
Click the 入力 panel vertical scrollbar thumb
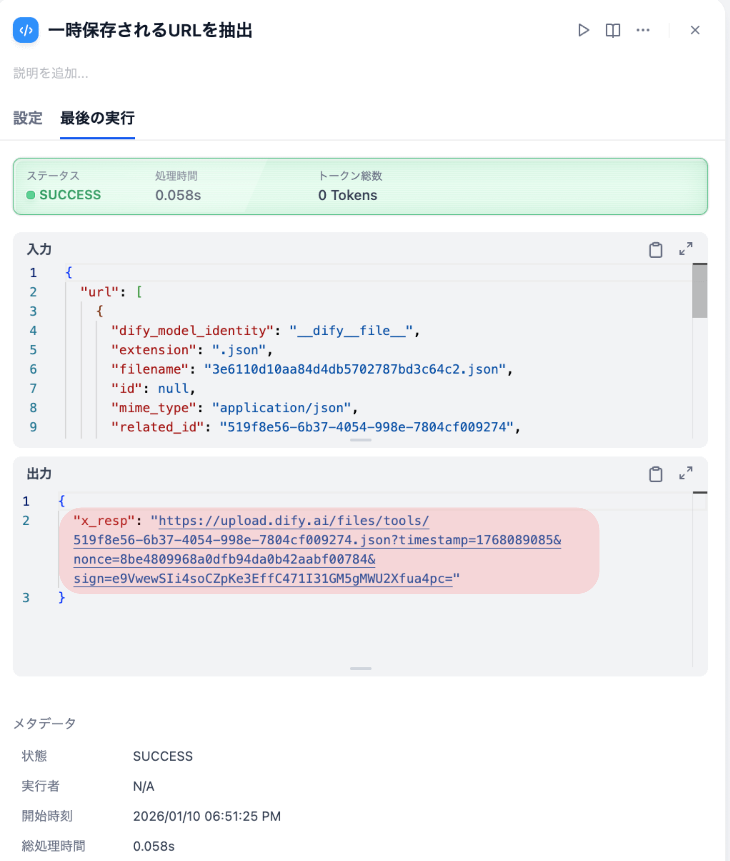[x=700, y=291]
